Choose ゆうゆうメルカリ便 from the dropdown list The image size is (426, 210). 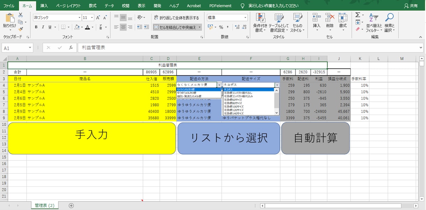click(x=199, y=93)
